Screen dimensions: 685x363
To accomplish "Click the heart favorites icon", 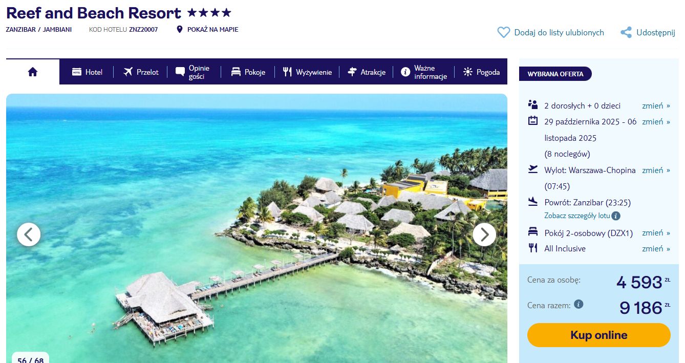I will tap(504, 32).
